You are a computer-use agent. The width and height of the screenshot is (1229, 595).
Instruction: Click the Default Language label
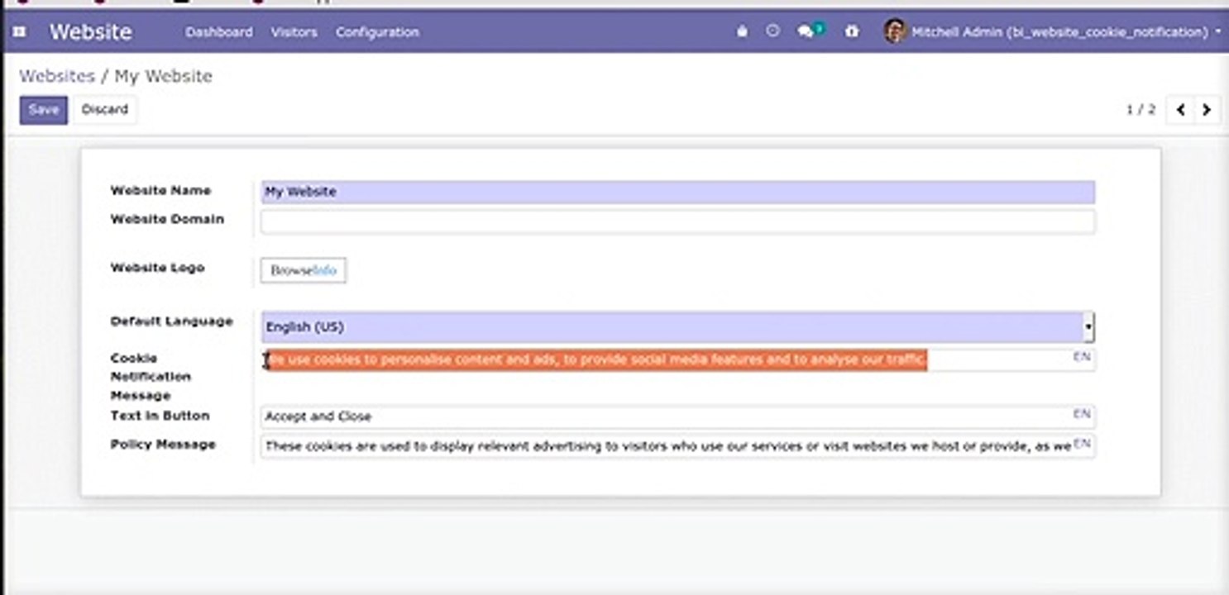172,321
